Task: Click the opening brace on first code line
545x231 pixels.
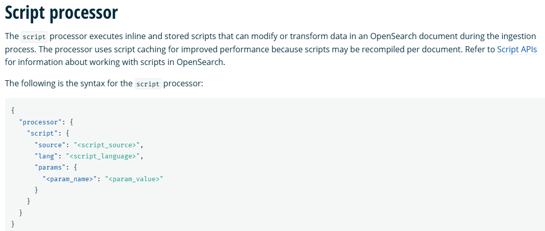Action: point(13,111)
